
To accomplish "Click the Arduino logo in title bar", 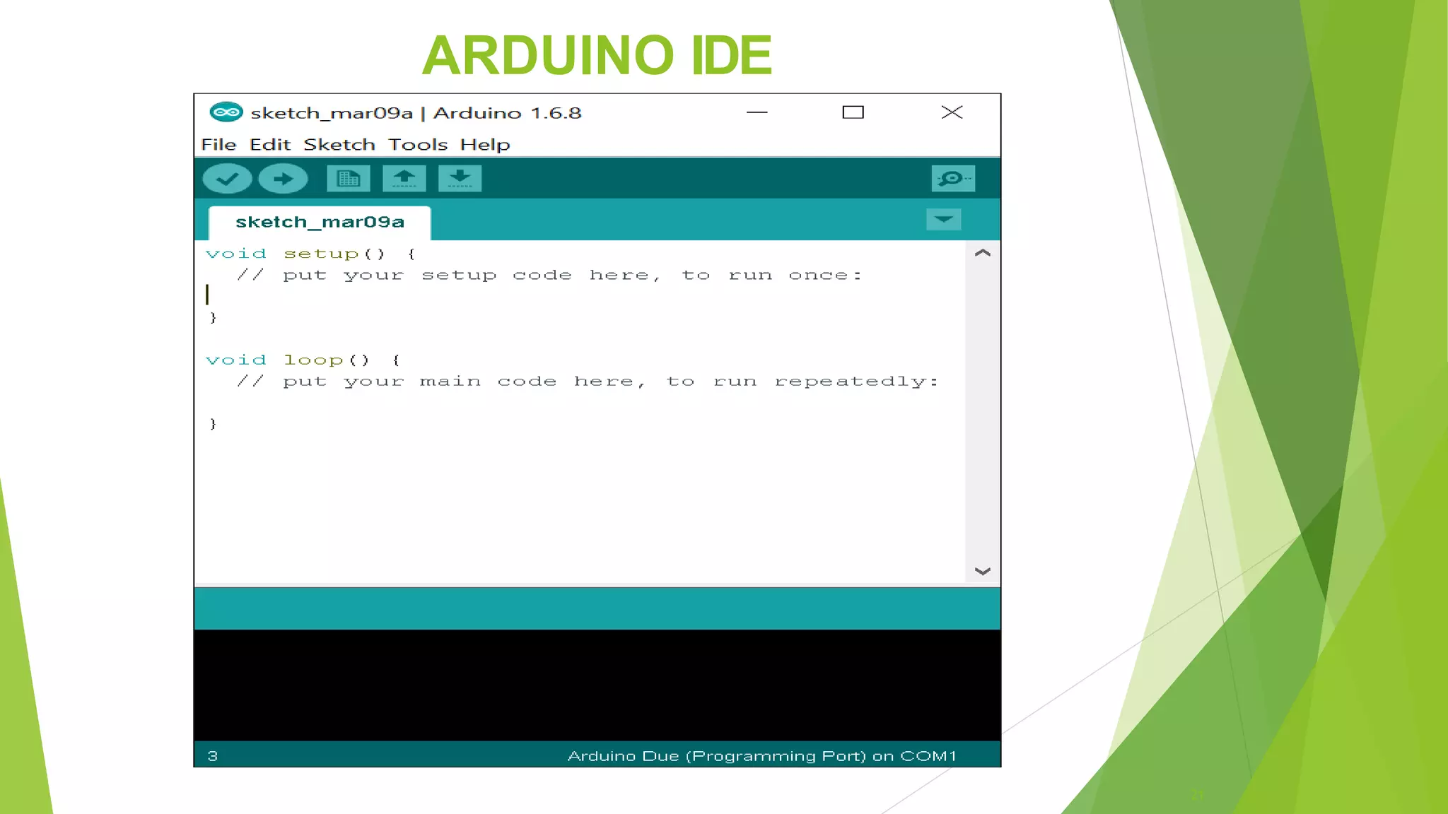I will click(226, 112).
